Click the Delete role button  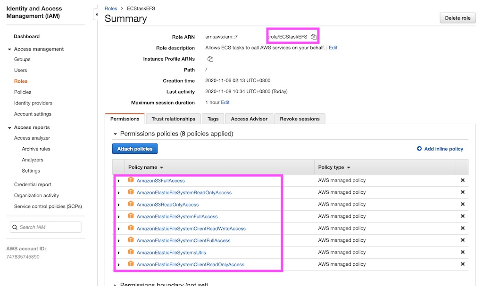point(458,18)
